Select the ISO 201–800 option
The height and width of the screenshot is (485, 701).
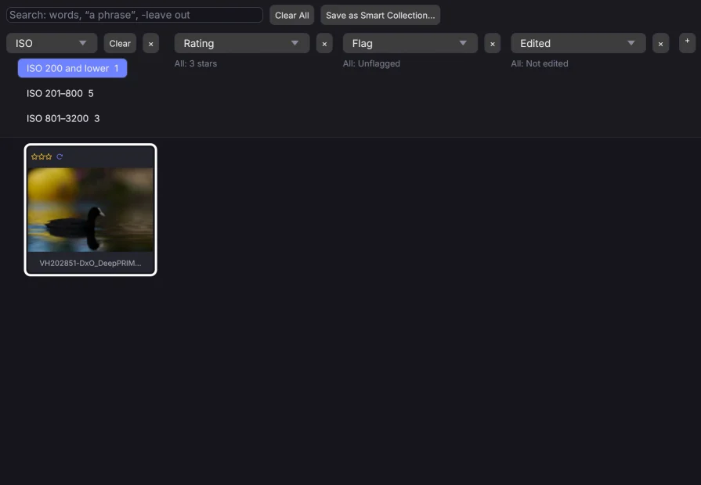click(60, 93)
